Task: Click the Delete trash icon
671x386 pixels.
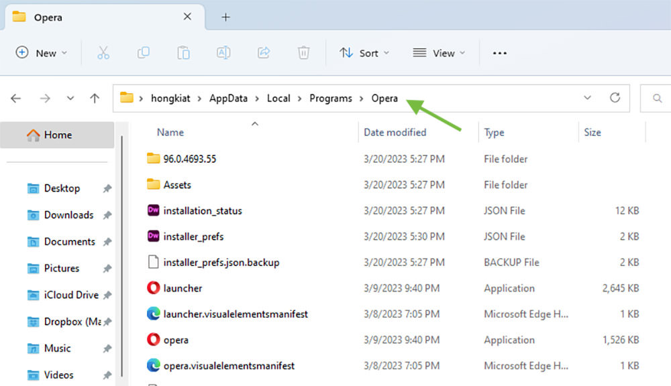Action: [303, 53]
